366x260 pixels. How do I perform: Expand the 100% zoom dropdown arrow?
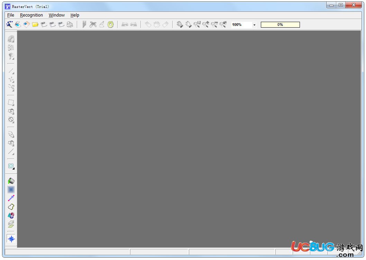(254, 25)
